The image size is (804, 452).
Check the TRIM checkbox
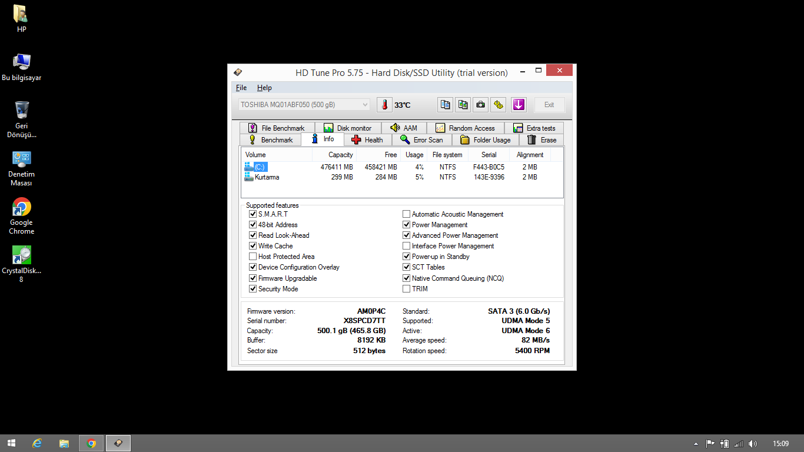406,289
